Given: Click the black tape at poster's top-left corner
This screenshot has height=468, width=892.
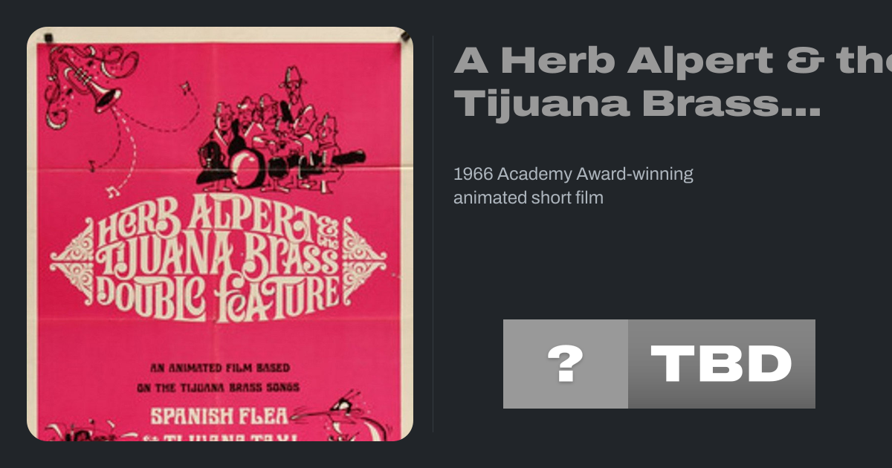Looking at the screenshot, I should 48,36.
